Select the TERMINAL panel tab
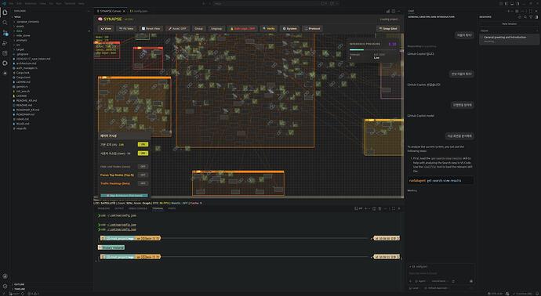This screenshot has height=296, width=541. [x=158, y=208]
